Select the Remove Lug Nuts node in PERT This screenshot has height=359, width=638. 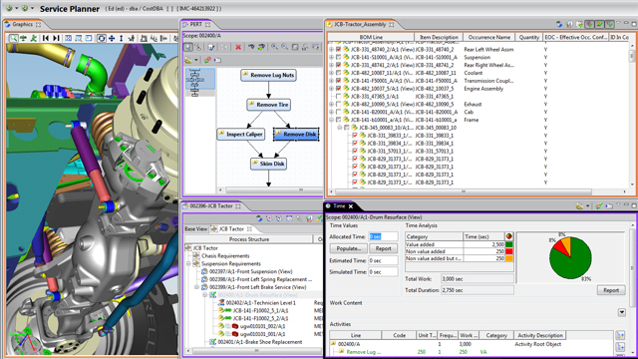268,75
